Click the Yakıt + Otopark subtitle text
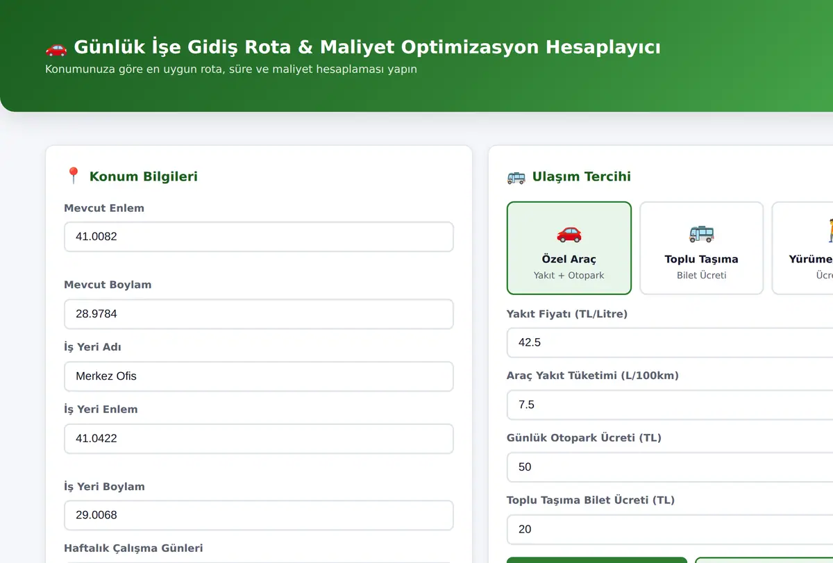Screen dimensions: 833x563 pos(569,276)
